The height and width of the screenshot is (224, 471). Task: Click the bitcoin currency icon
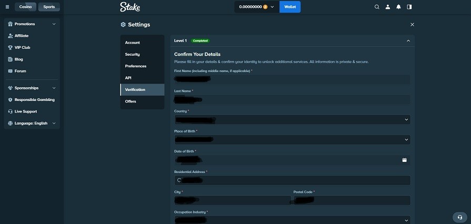click(265, 7)
